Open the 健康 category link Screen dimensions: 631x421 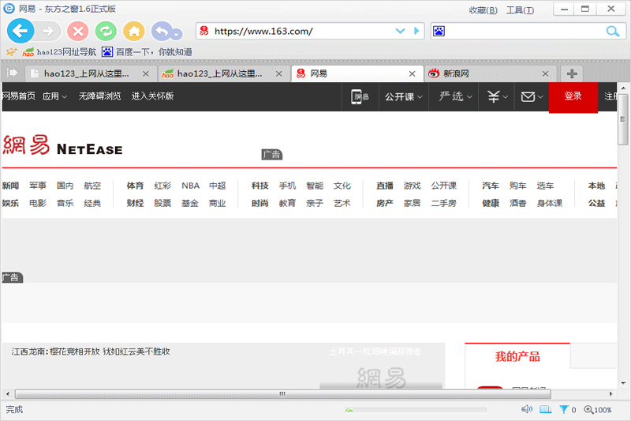pos(491,204)
